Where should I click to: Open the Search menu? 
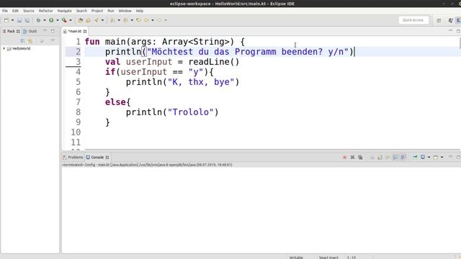[81, 11]
